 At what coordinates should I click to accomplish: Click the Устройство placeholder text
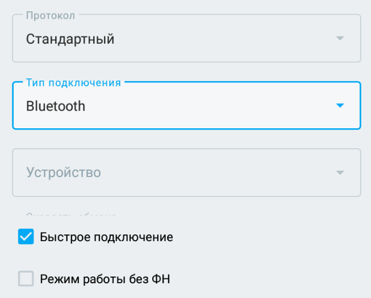pos(64,173)
